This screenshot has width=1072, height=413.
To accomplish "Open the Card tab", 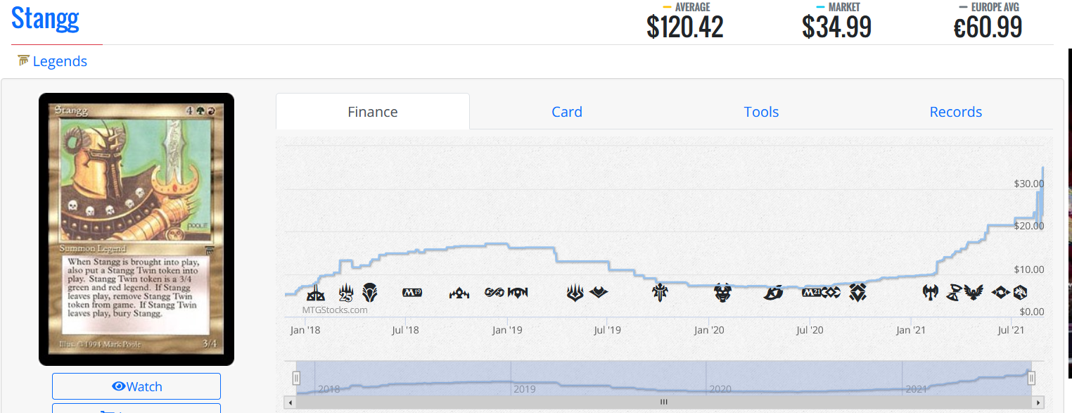I will pos(566,112).
